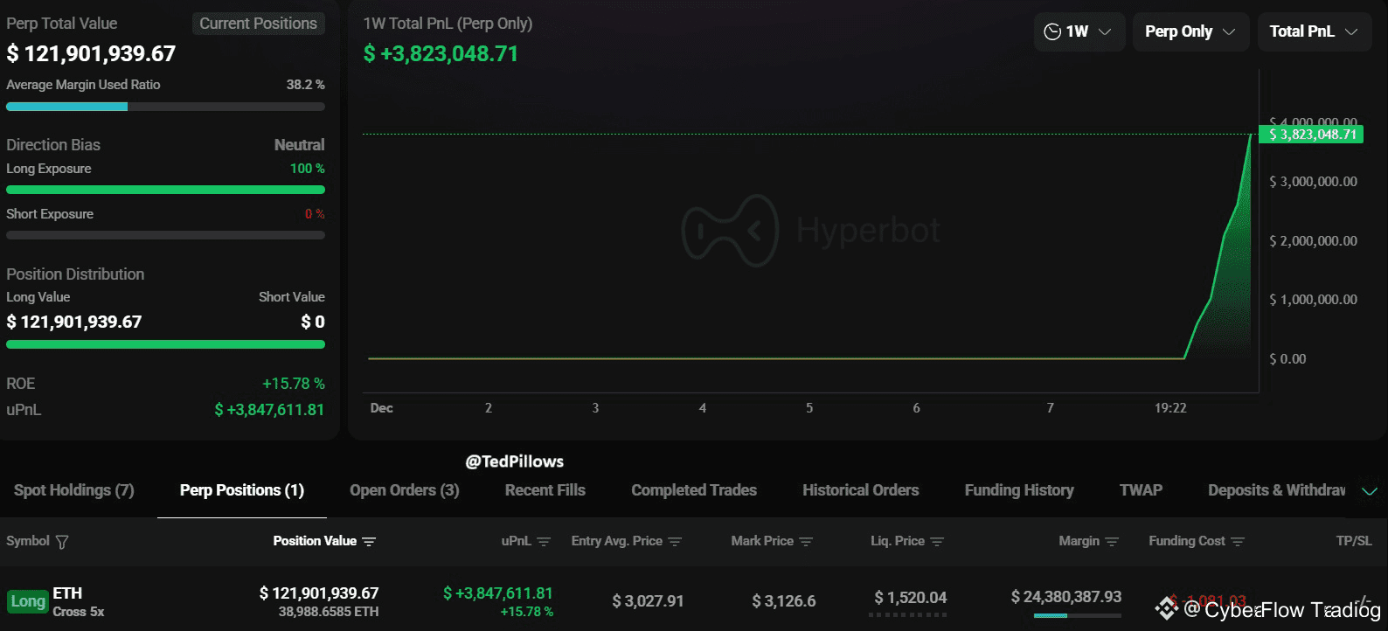Screen dimensions: 1388x631
Task: Toggle the Current Positions view
Action: (x=258, y=24)
